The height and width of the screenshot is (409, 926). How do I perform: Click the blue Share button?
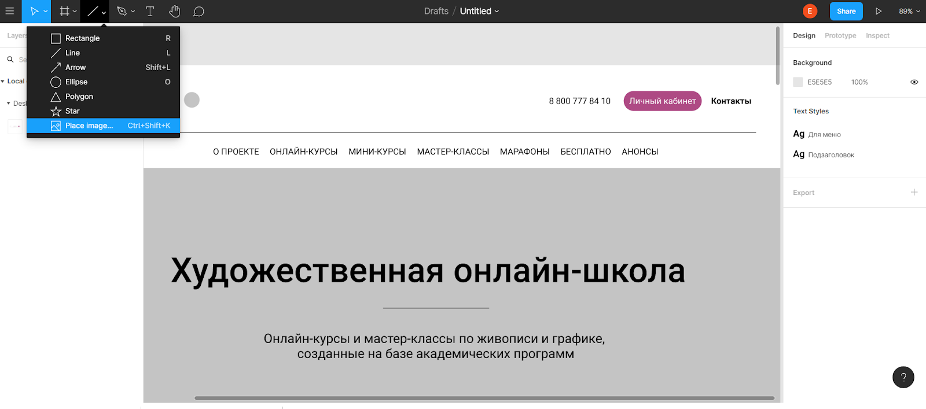click(846, 11)
